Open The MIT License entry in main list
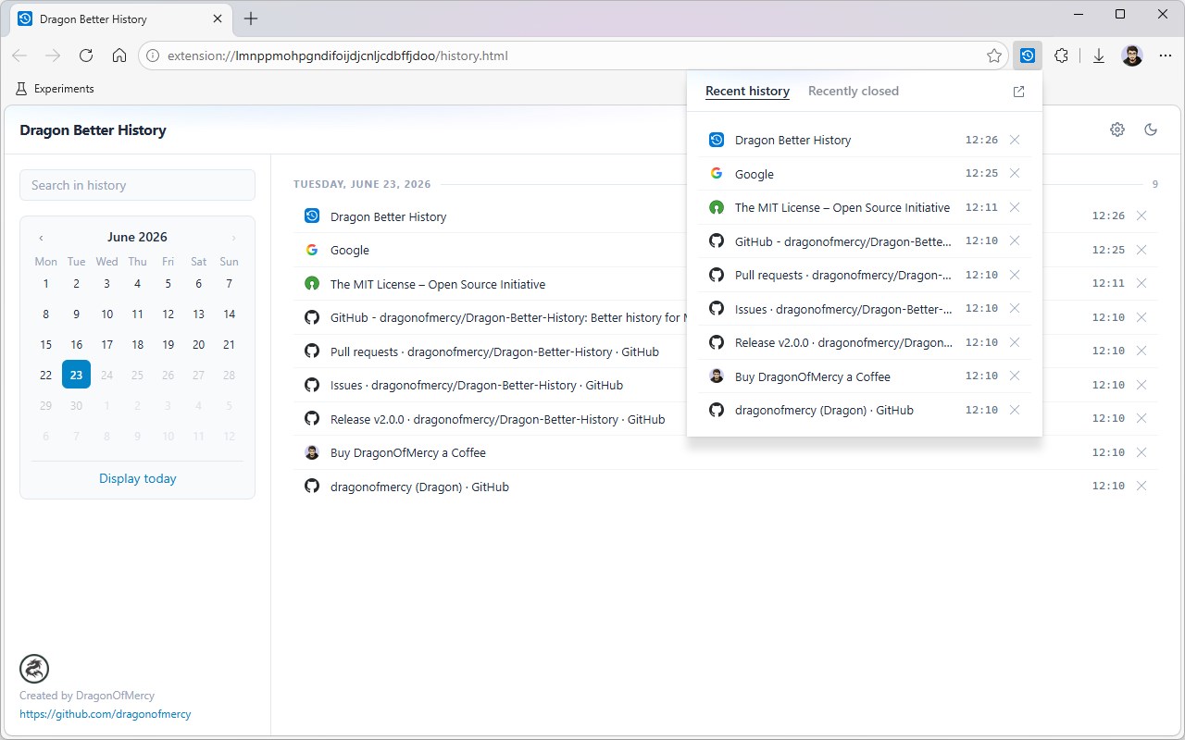 pos(438,284)
